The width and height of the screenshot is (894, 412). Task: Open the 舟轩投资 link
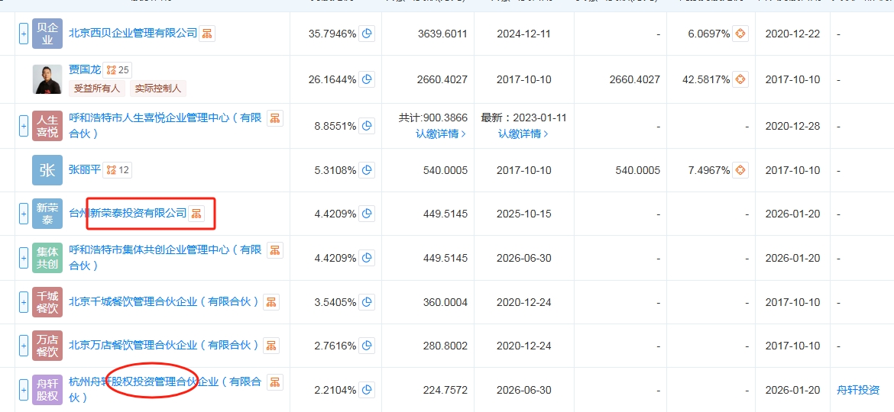click(858, 390)
